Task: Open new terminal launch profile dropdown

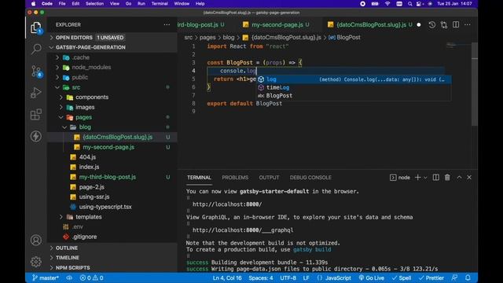Action: pos(426,178)
